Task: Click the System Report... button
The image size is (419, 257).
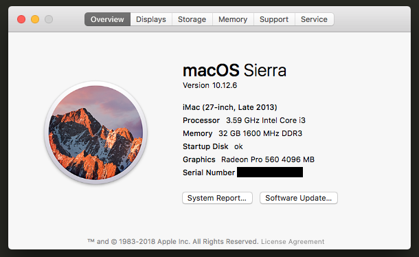Action: [x=217, y=198]
